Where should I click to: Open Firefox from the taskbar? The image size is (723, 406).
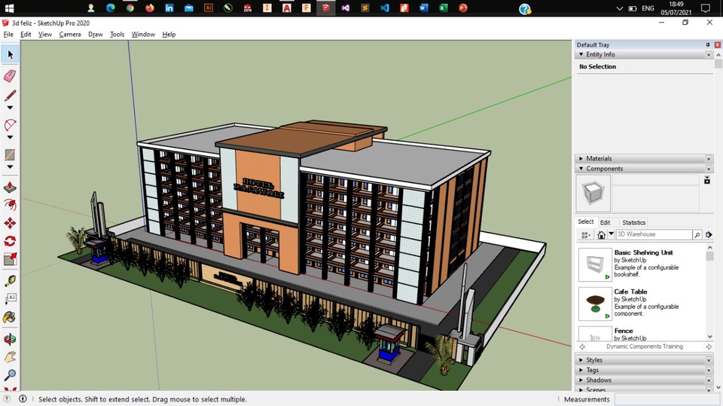click(149, 8)
